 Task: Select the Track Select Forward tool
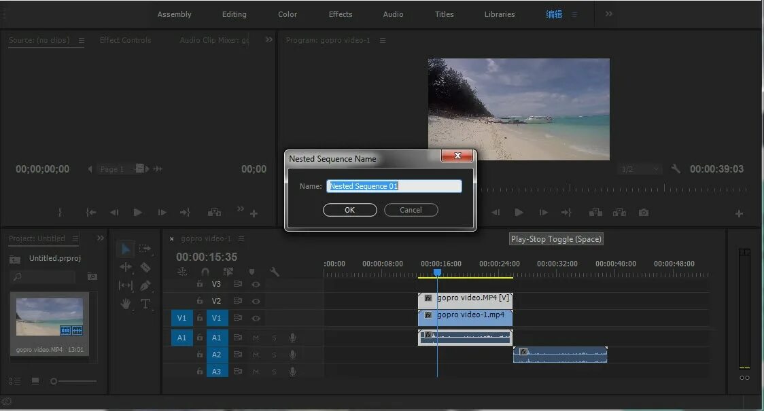pos(145,249)
